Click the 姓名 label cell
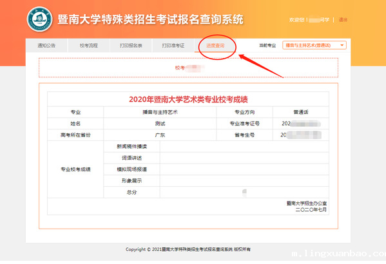Image resolution: width=386 pixels, height=264 pixels. (x=75, y=124)
